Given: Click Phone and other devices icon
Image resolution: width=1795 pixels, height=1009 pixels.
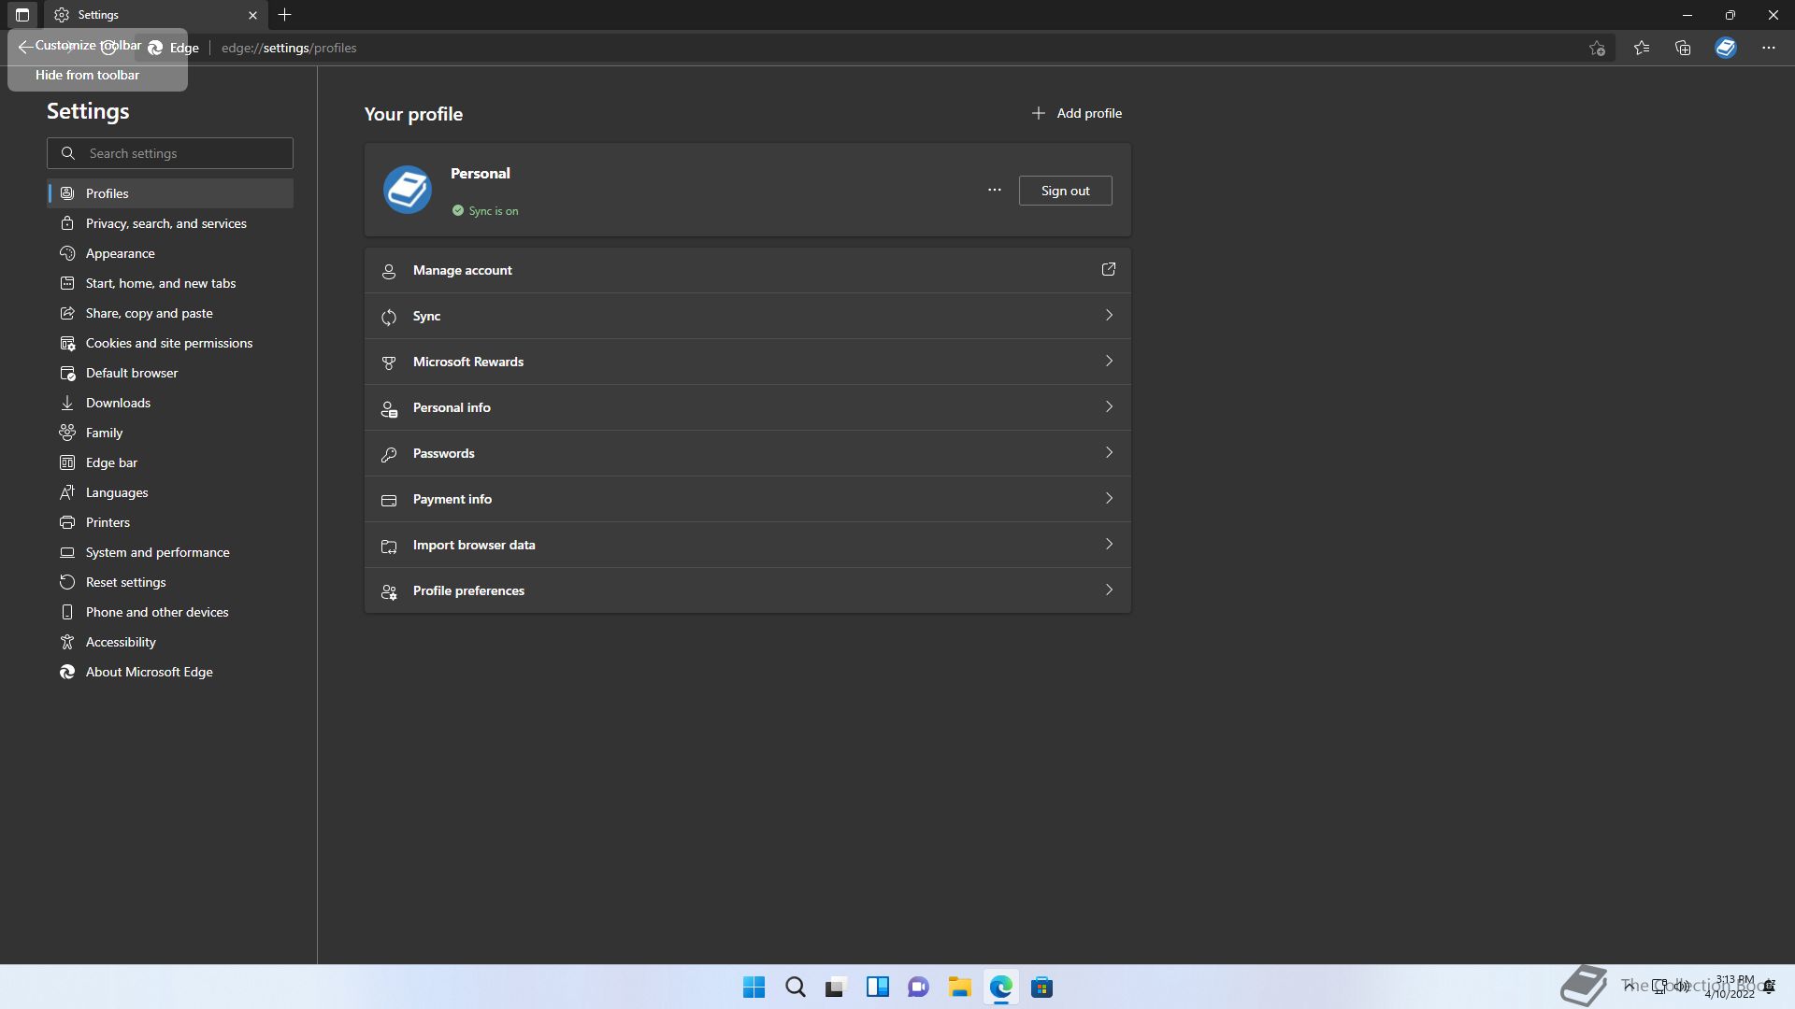Looking at the screenshot, I should click(67, 612).
